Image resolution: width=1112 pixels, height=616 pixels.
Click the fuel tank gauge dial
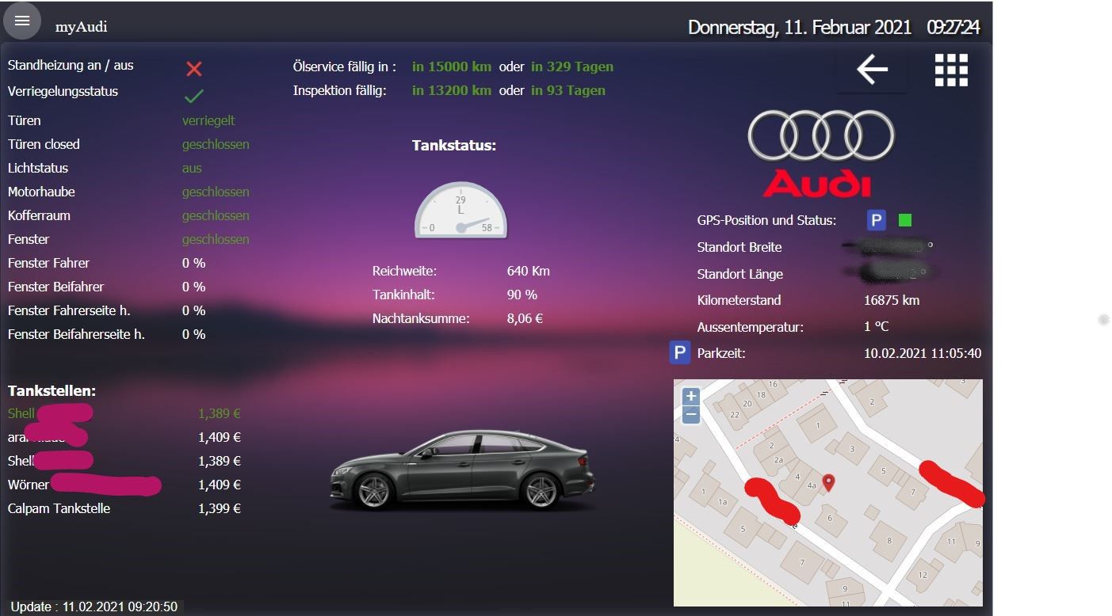(x=460, y=210)
